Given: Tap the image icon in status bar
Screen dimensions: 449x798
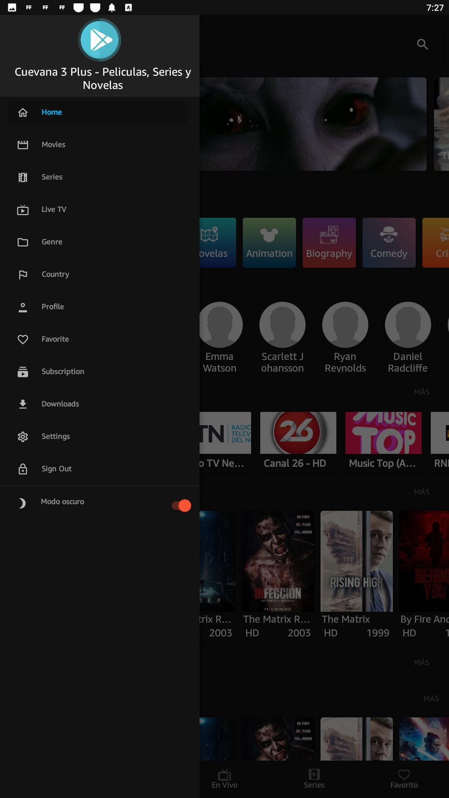Looking at the screenshot, I should 12,7.
